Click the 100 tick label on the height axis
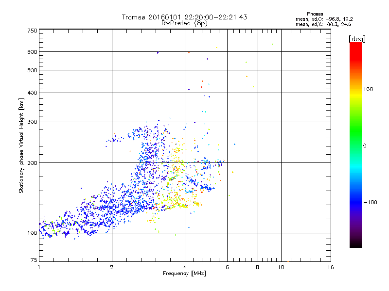This screenshot has height=291, width=389. click(x=32, y=233)
